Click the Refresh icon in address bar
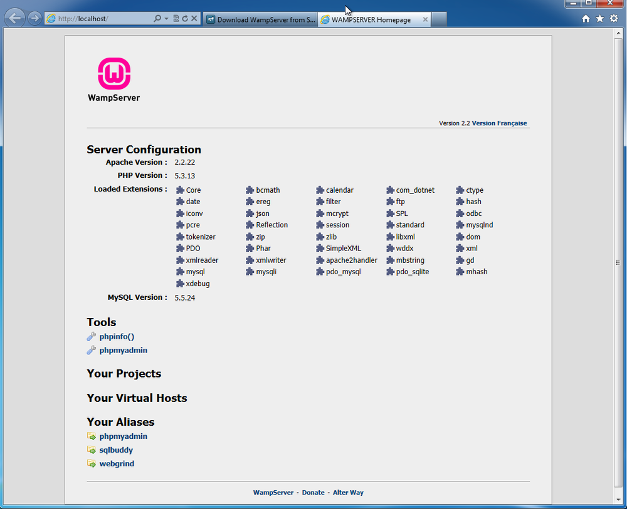 click(x=185, y=18)
